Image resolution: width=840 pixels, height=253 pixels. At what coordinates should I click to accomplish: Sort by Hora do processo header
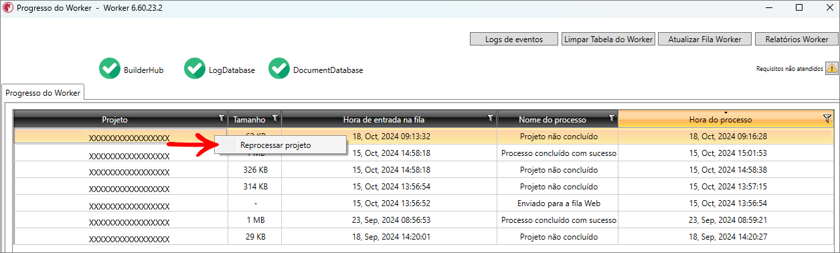point(720,120)
